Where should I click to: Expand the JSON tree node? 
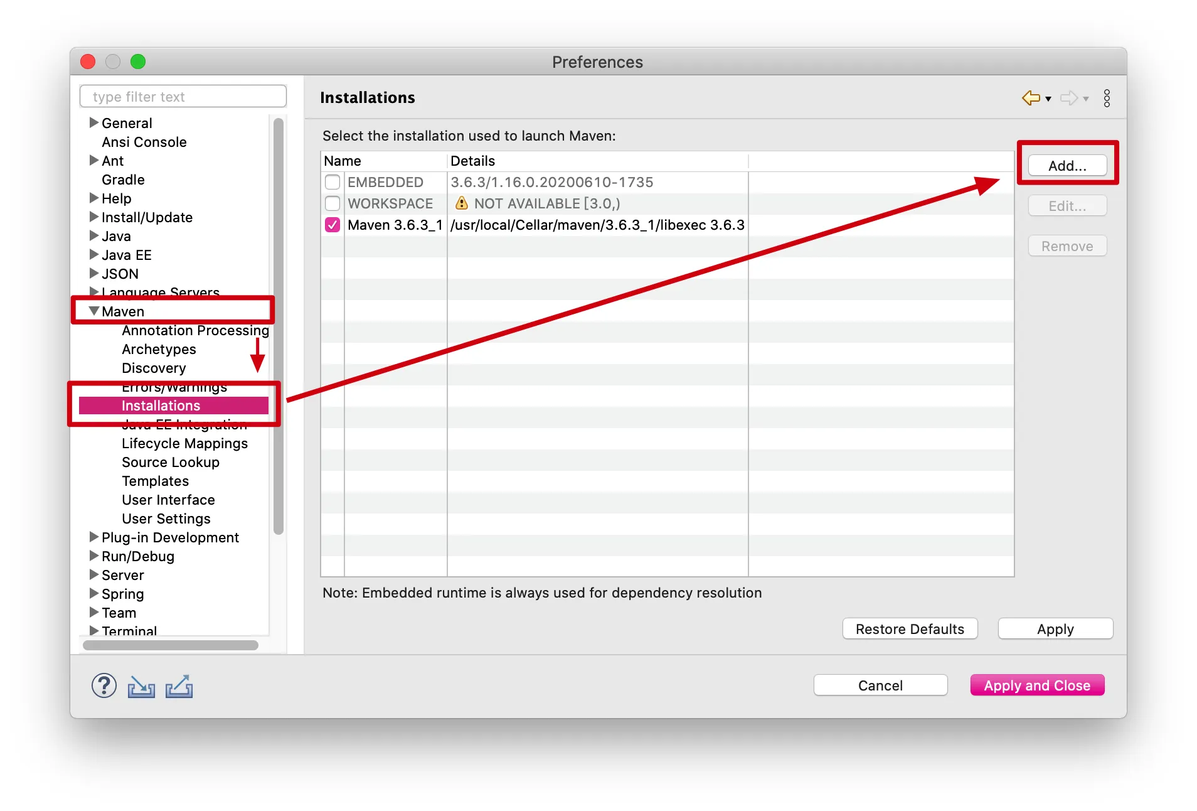coord(94,273)
